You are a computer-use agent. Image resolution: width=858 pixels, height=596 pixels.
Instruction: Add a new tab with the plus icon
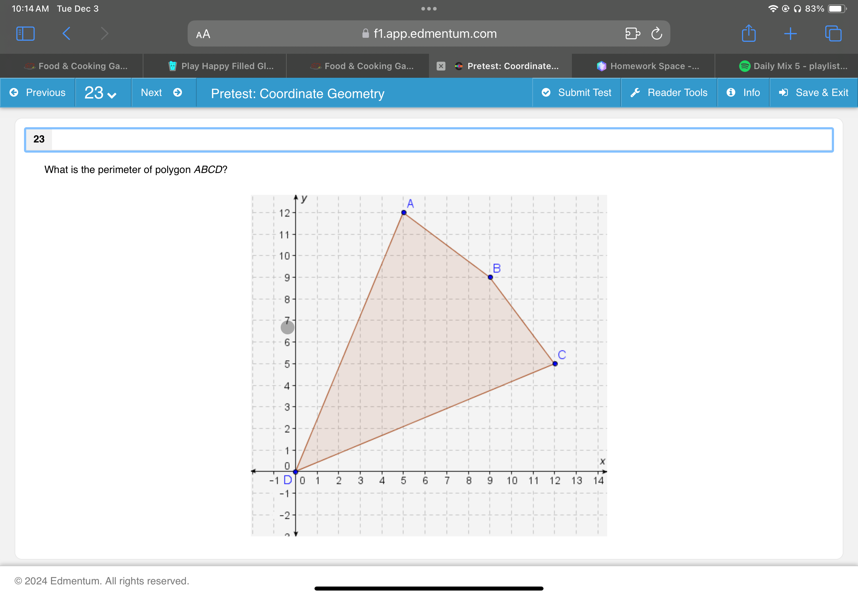(x=790, y=33)
